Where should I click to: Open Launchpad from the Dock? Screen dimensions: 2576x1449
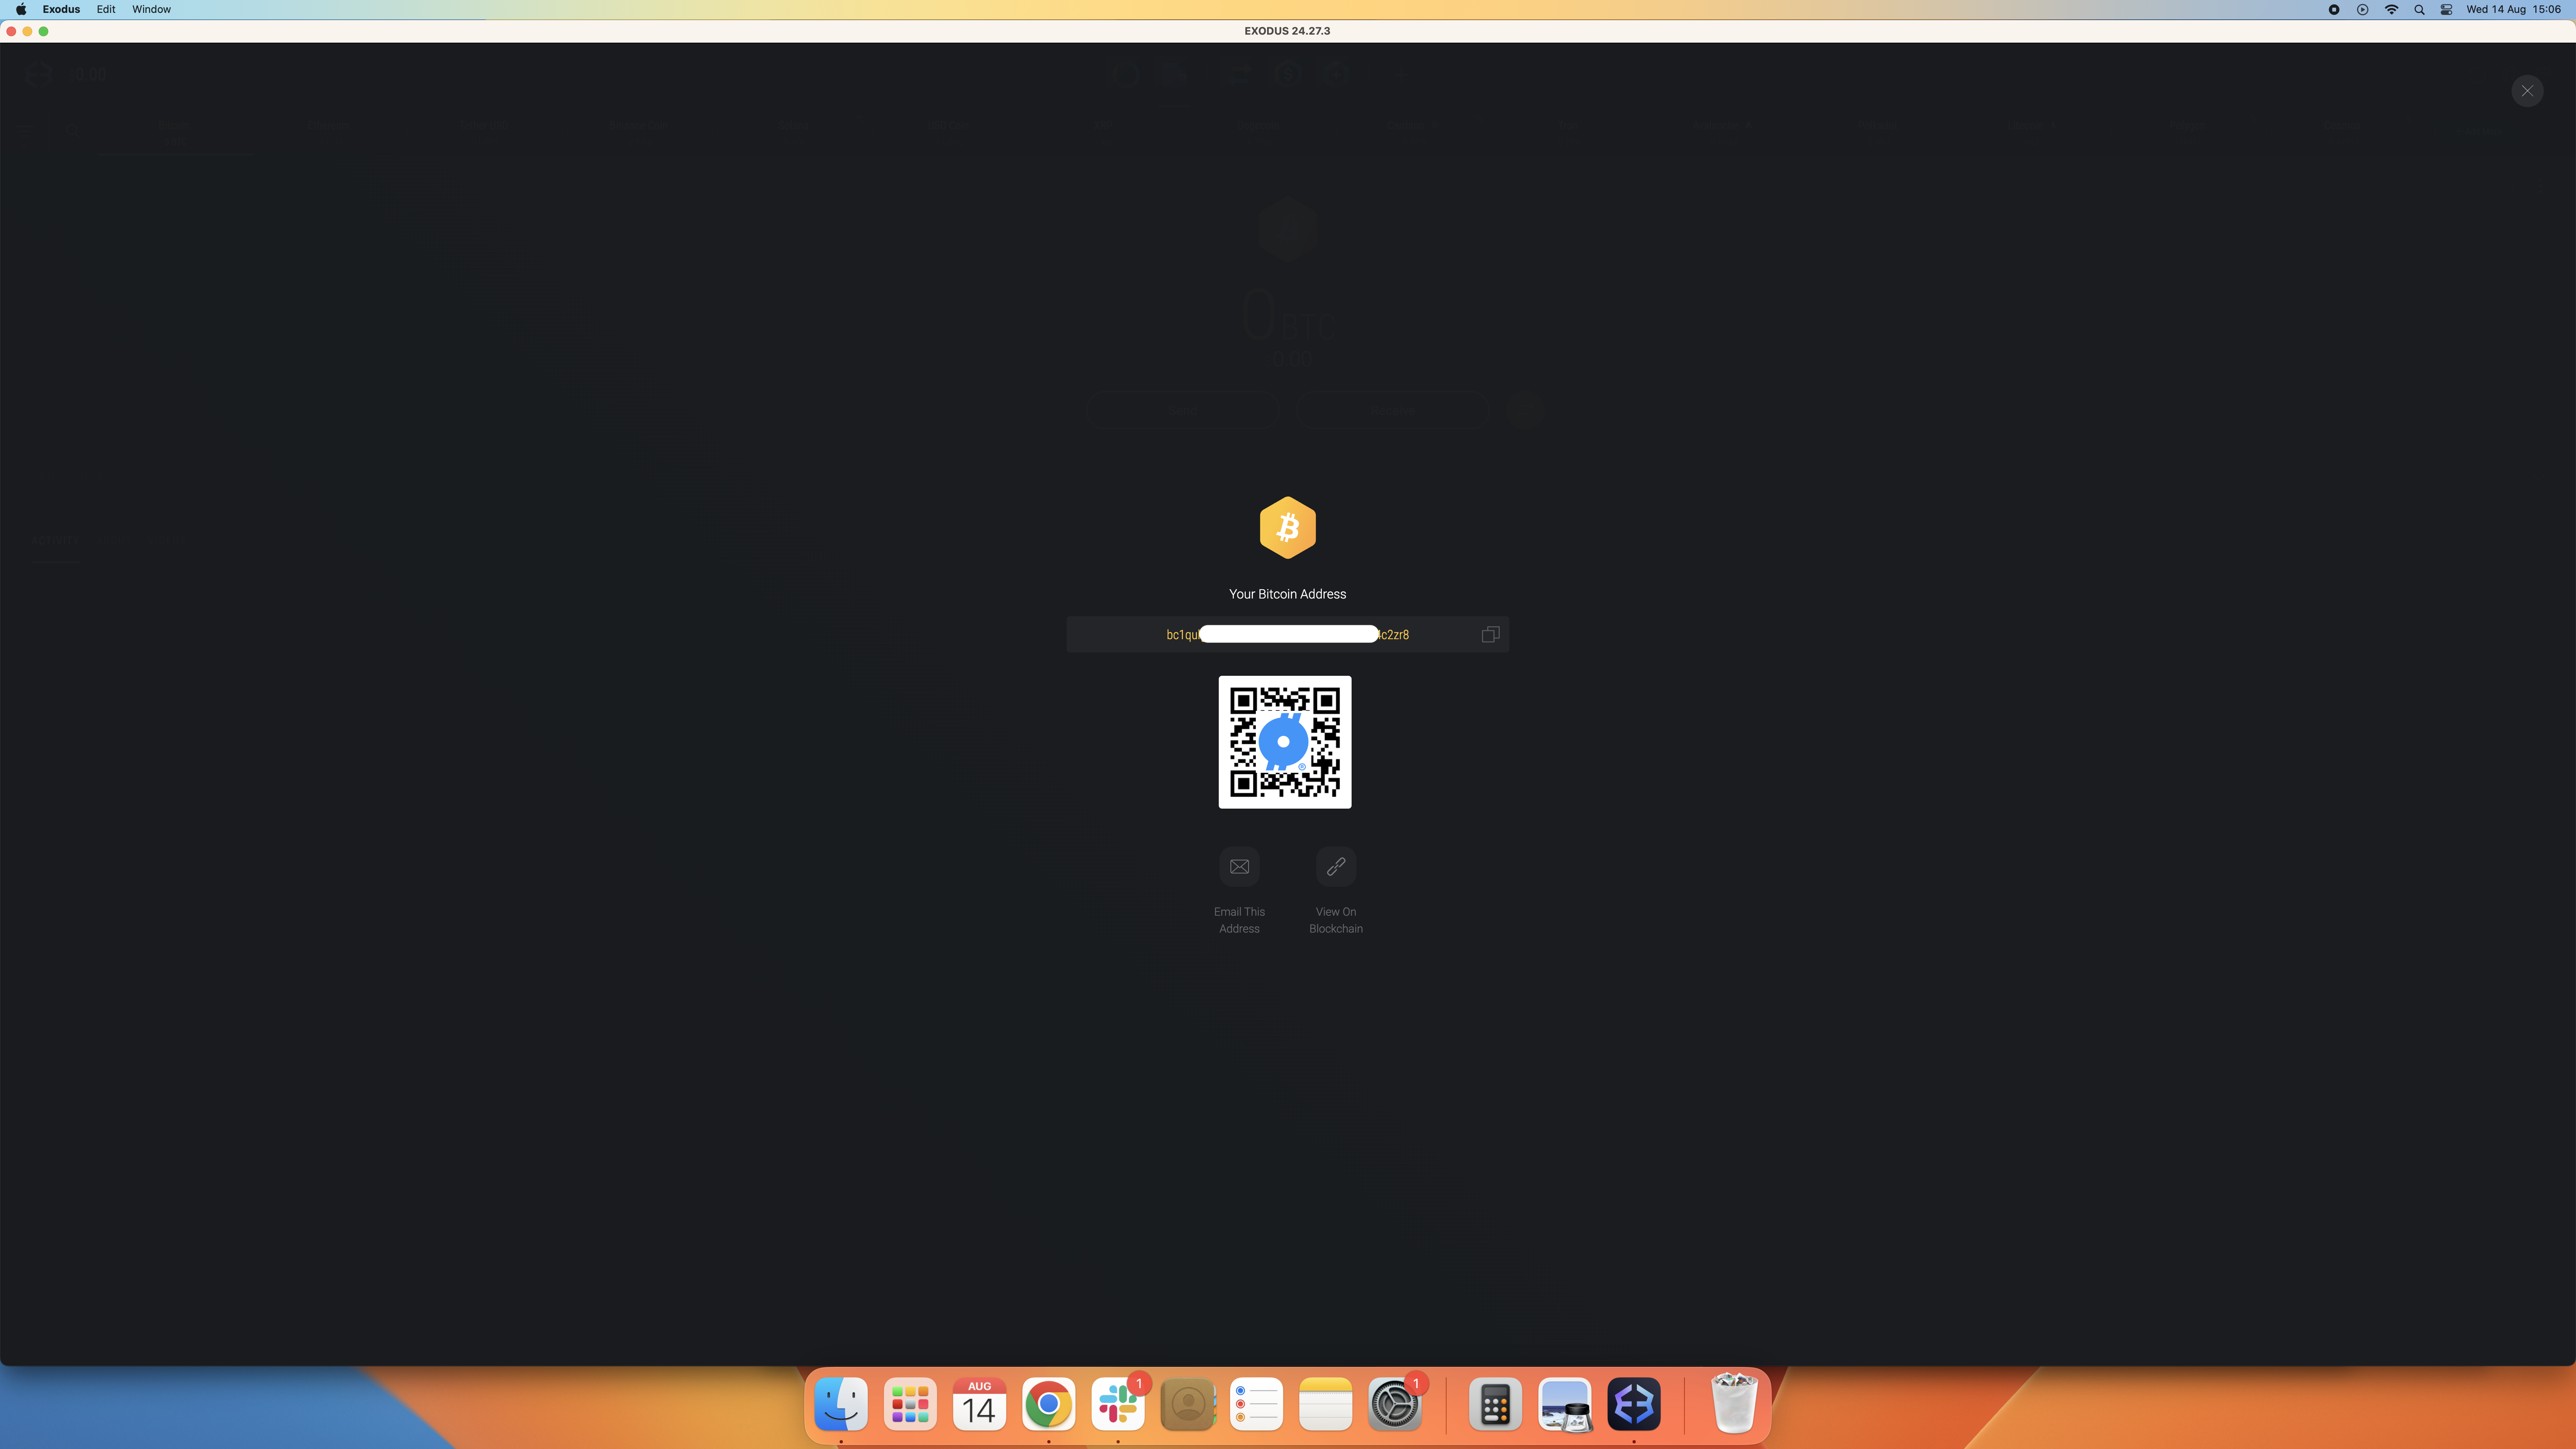910,1404
